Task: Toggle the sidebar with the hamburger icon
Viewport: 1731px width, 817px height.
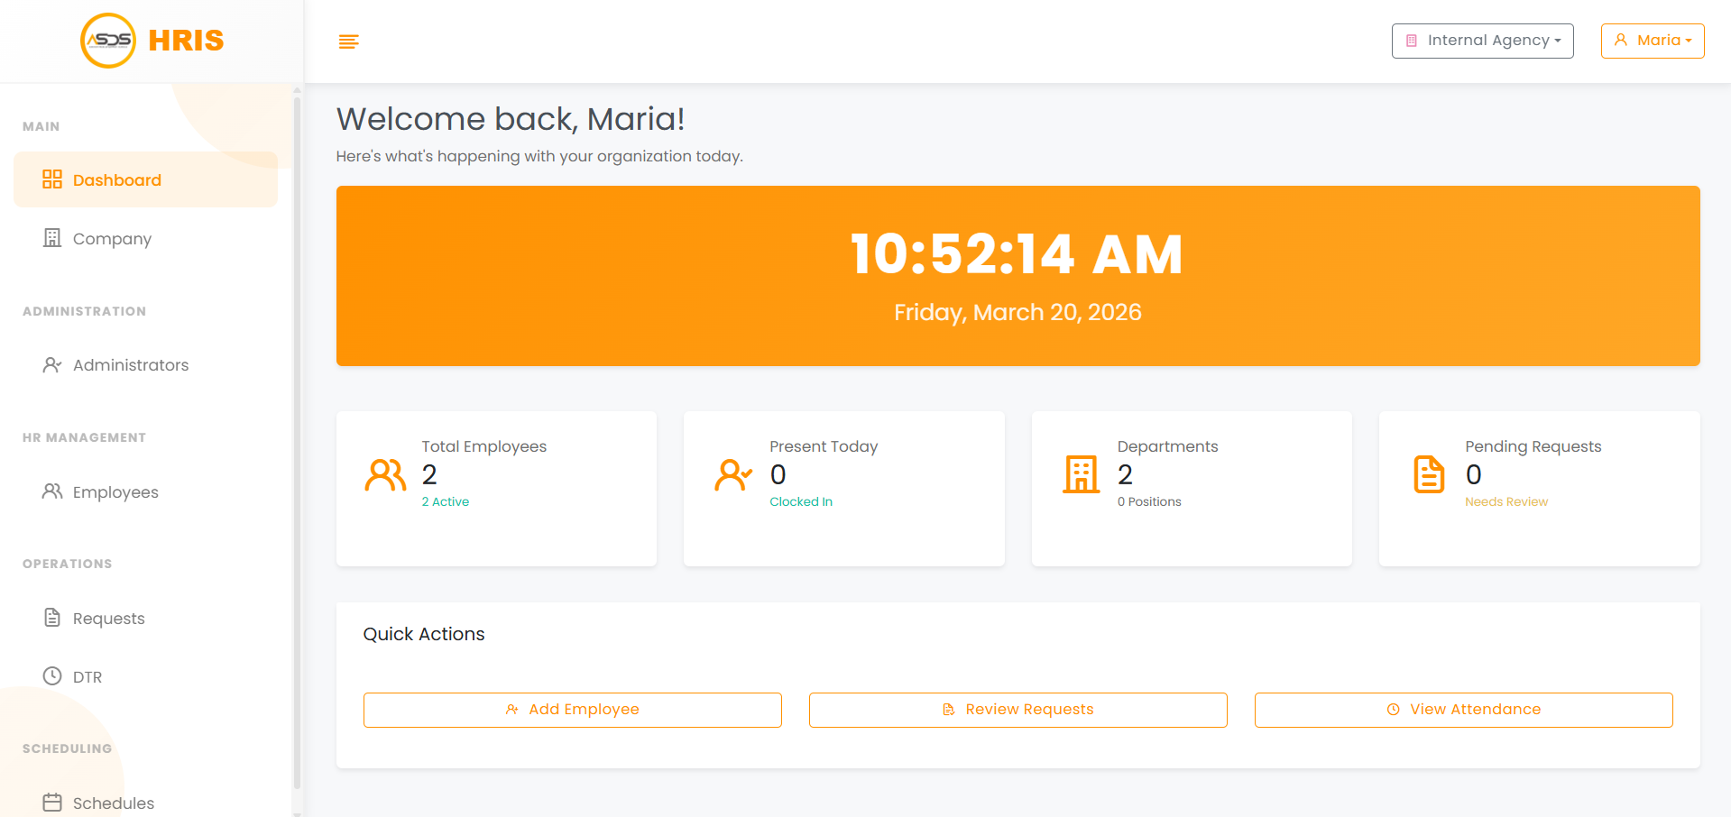Action: 348,41
